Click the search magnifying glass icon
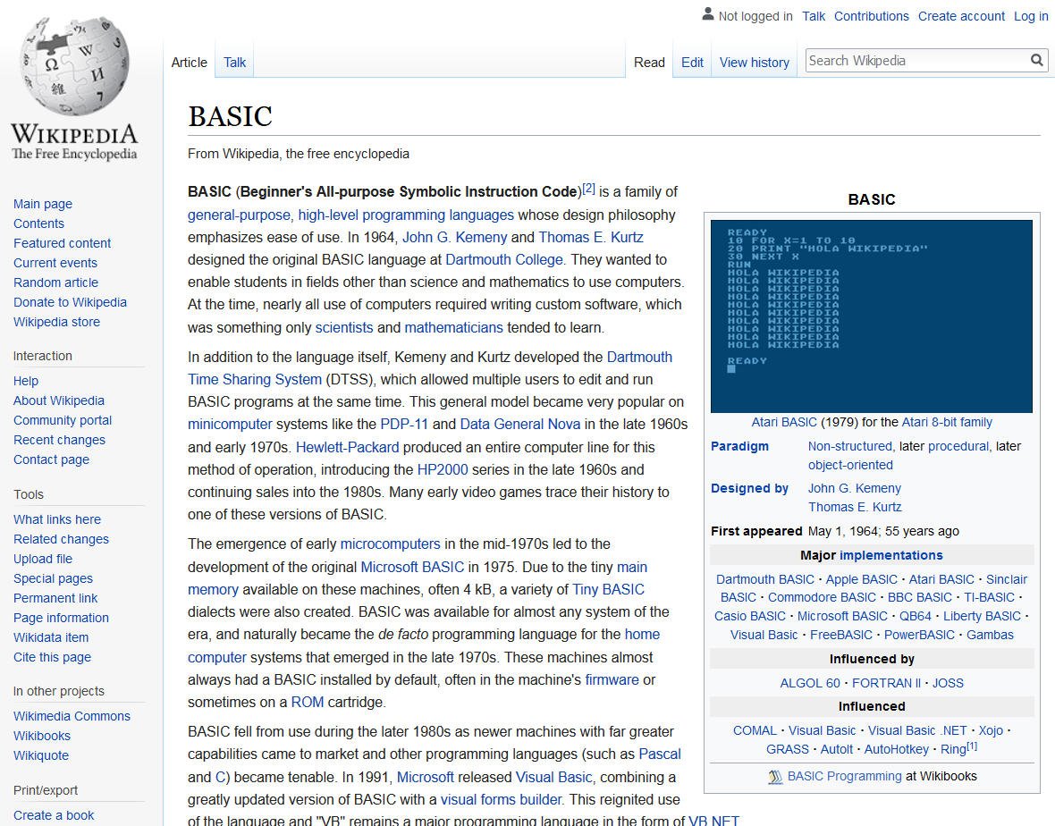 (1037, 61)
